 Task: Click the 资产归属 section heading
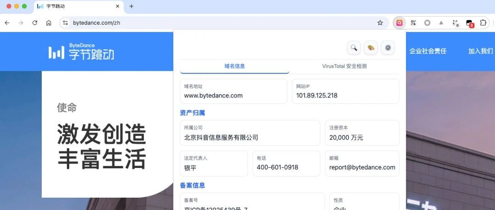point(192,113)
